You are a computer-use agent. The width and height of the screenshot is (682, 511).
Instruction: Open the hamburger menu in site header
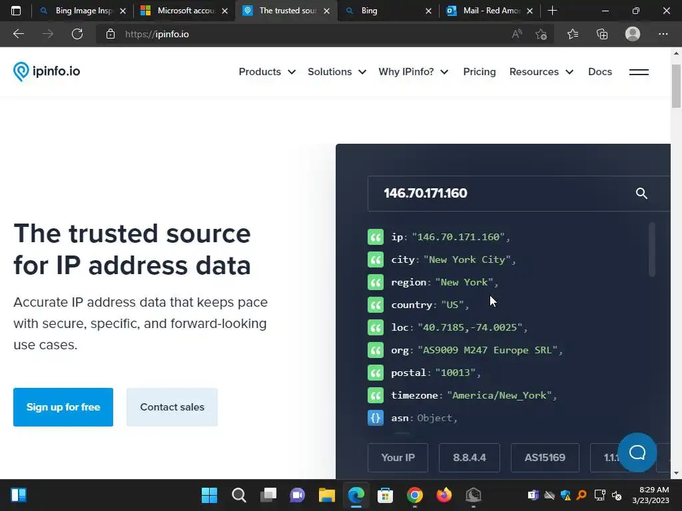639,72
